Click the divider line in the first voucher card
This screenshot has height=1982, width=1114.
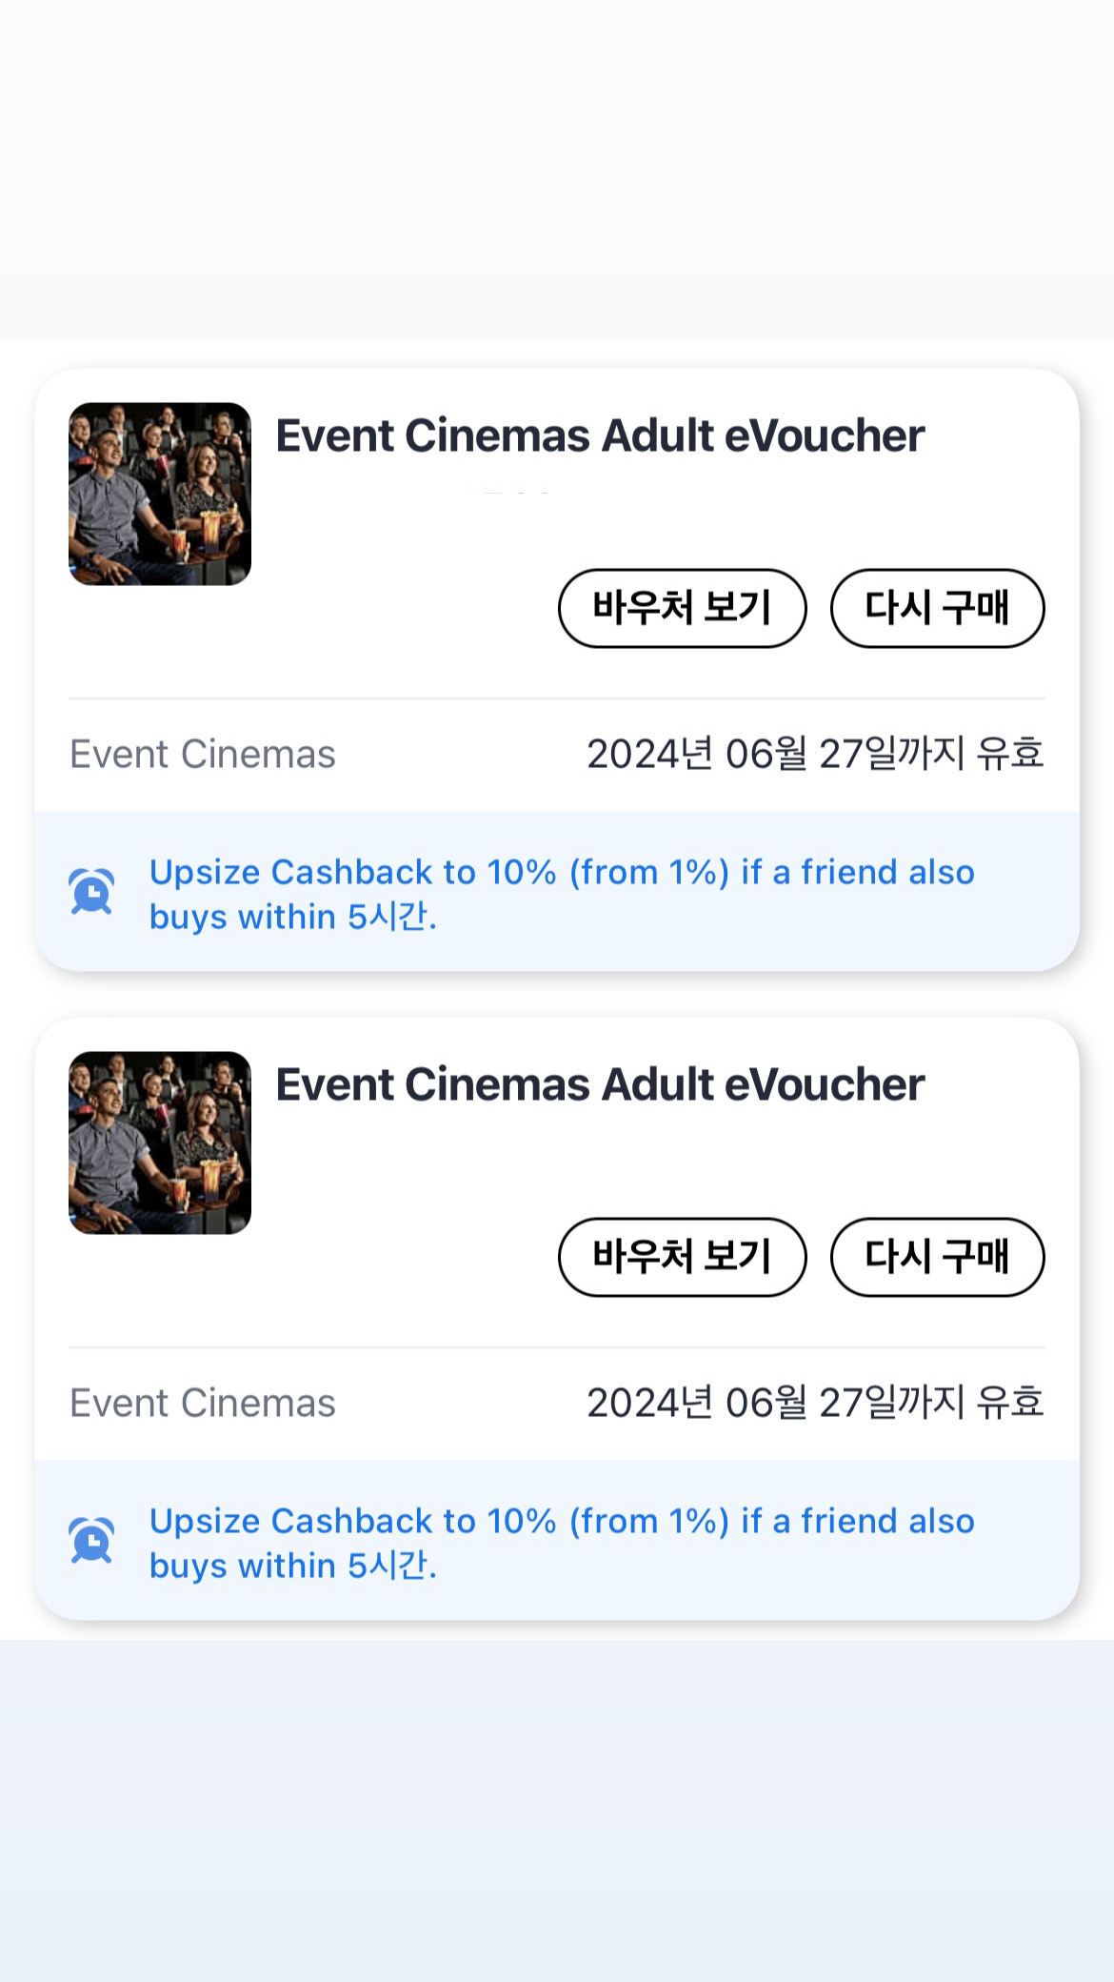(557, 698)
